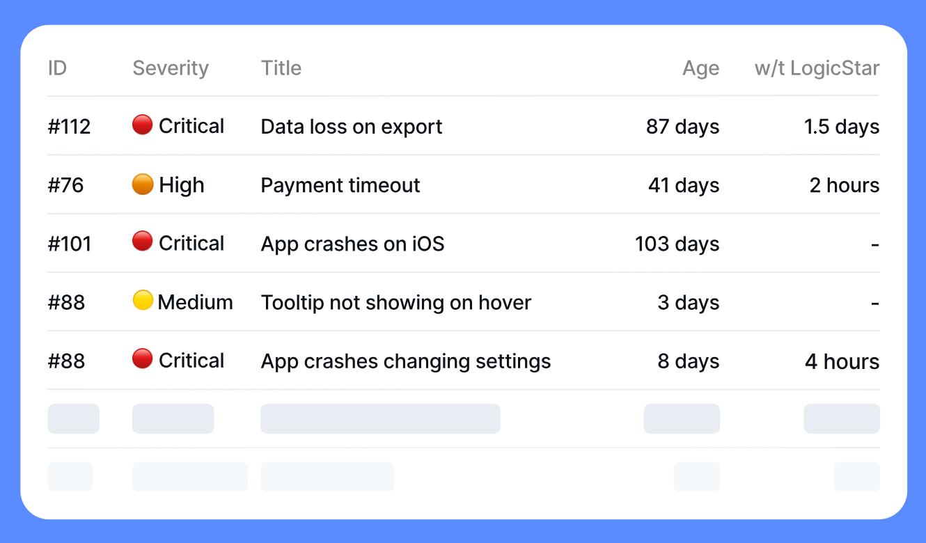Click orange High severity icon for #76

point(142,184)
